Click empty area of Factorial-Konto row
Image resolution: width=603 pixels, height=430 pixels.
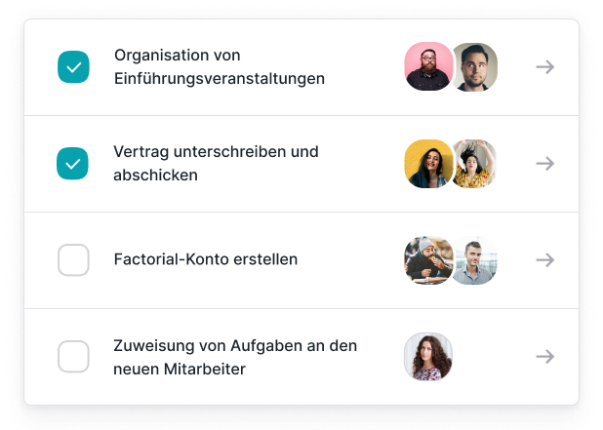[x=350, y=260]
